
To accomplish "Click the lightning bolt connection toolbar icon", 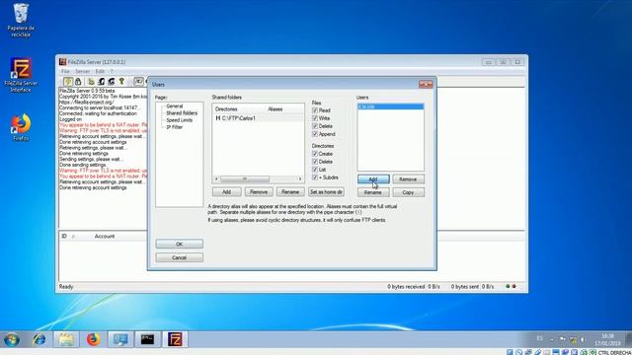I will point(68,82).
